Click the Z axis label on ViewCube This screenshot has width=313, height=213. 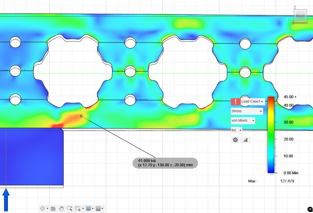295,7
